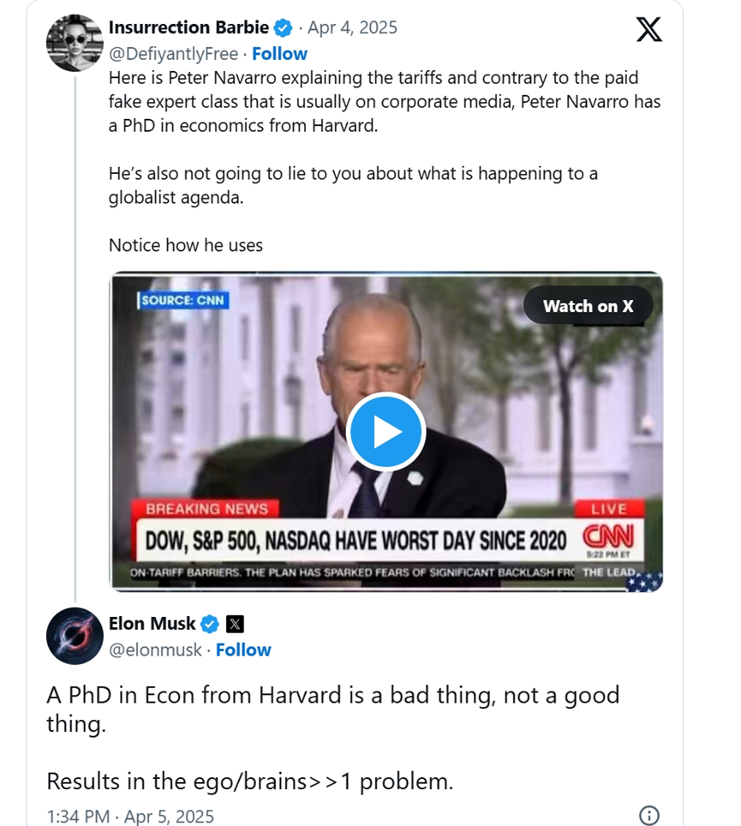The width and height of the screenshot is (741, 826).
Task: Follow the @elonmusk account
Action: [243, 650]
